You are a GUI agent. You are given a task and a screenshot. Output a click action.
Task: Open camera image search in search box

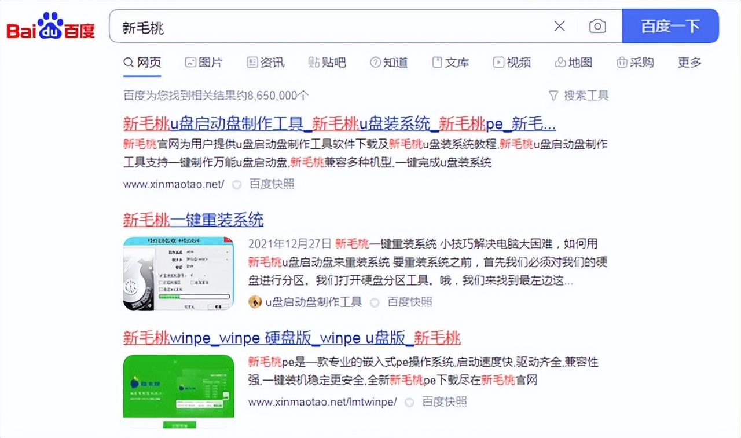[597, 25]
